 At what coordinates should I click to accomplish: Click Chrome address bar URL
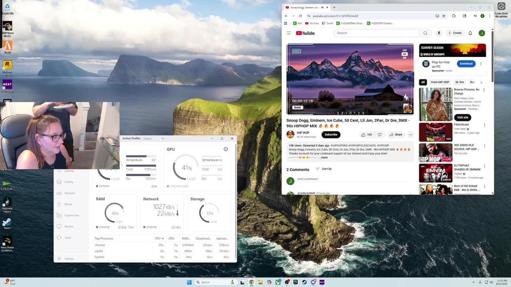tap(335, 16)
